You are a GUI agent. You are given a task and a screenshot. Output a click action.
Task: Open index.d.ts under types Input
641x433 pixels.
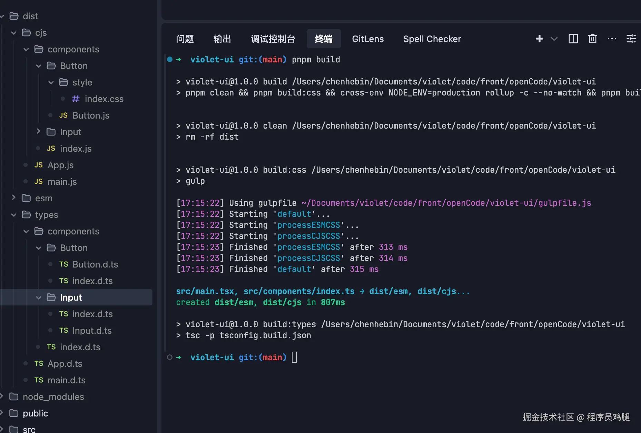coord(92,314)
